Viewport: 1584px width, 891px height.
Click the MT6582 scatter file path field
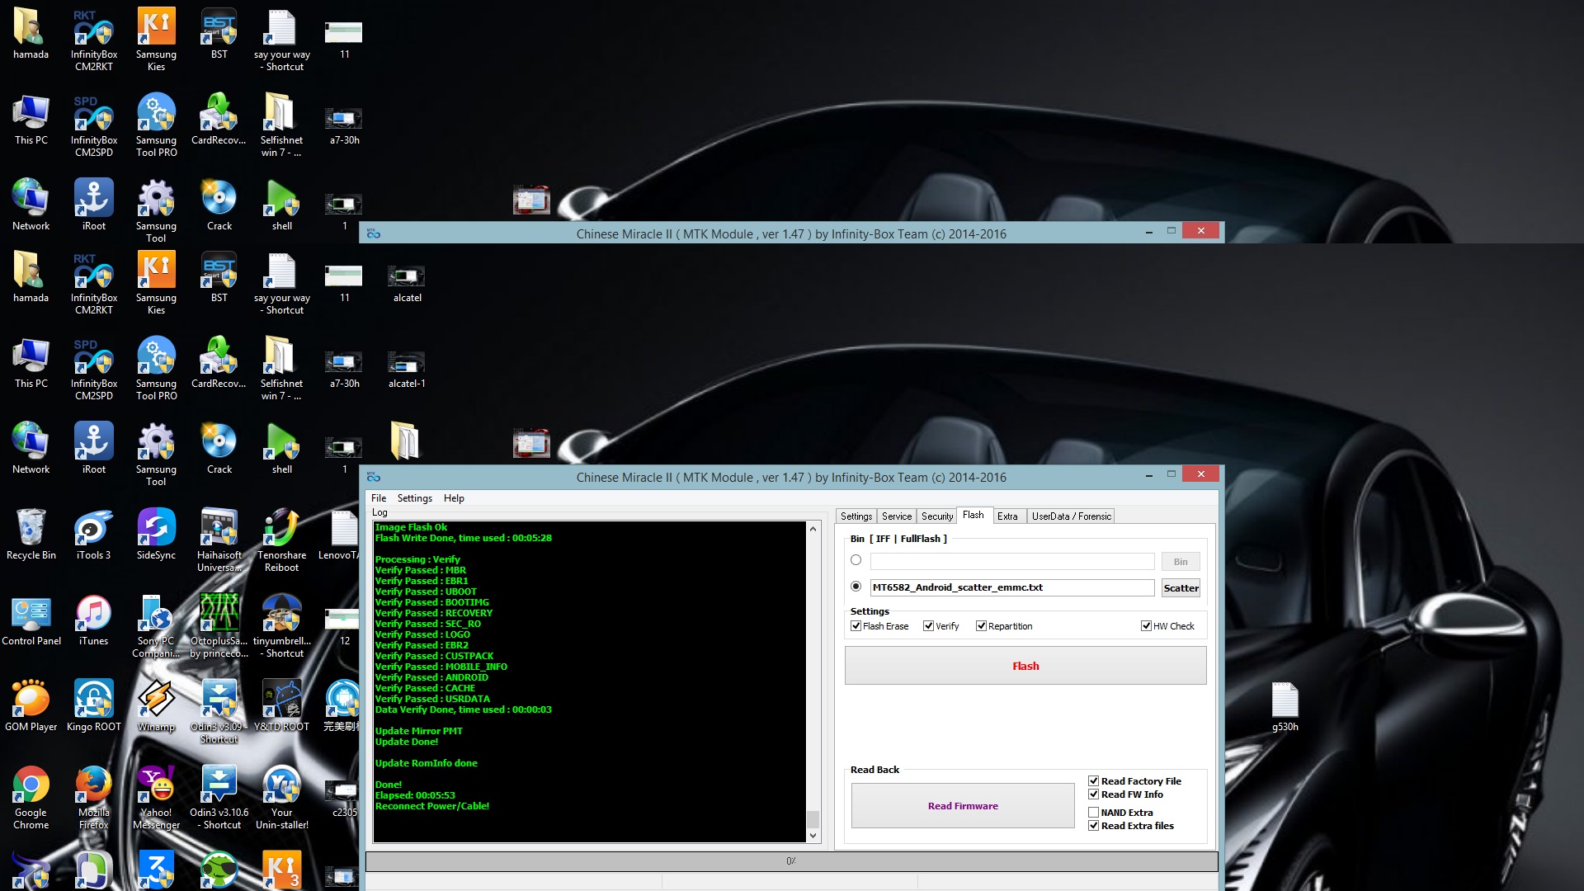pyautogui.click(x=1012, y=587)
